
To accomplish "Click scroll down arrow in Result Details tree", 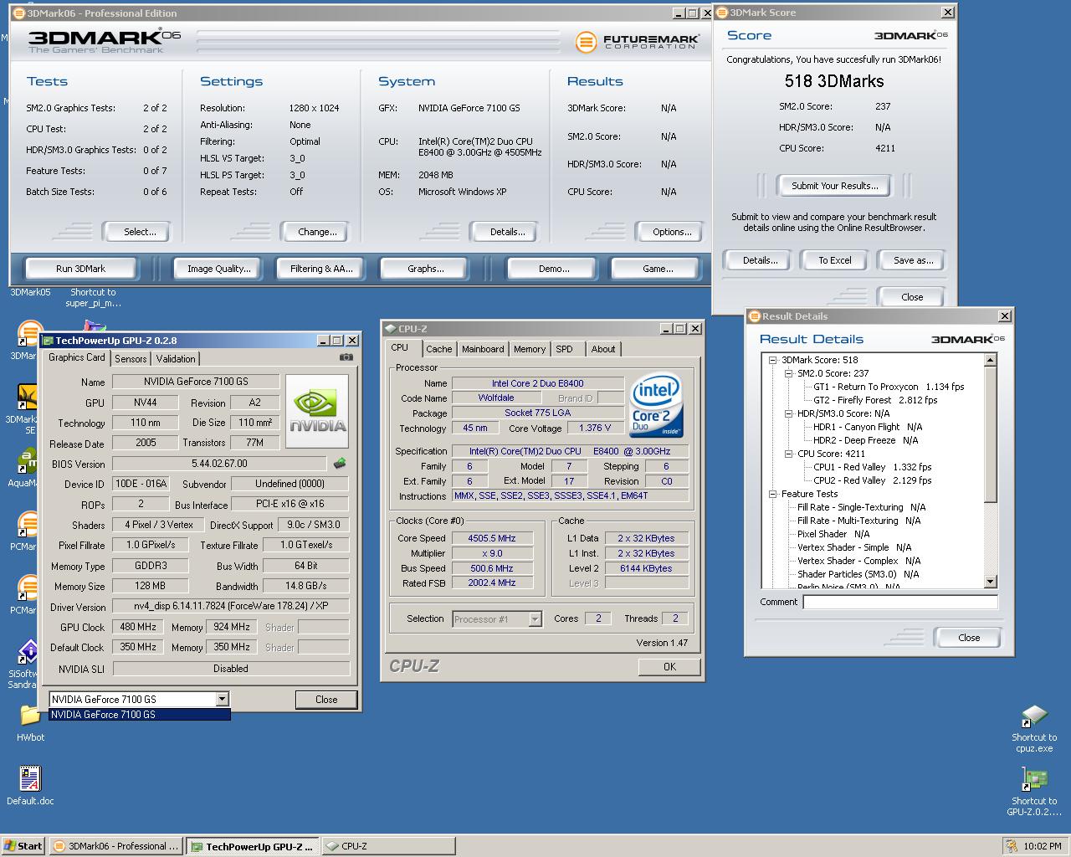I will [x=991, y=582].
